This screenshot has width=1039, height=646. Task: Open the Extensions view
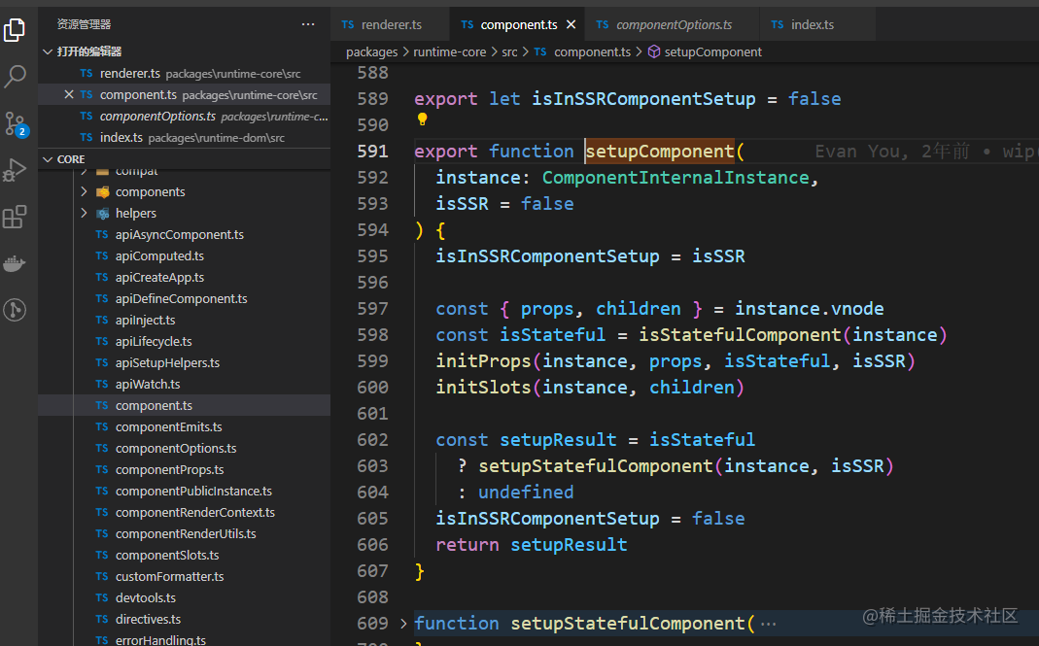15,217
